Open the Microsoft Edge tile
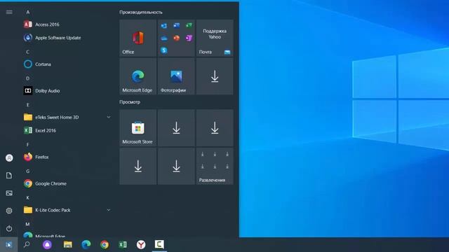This screenshot has height=252, width=449. 138,76
